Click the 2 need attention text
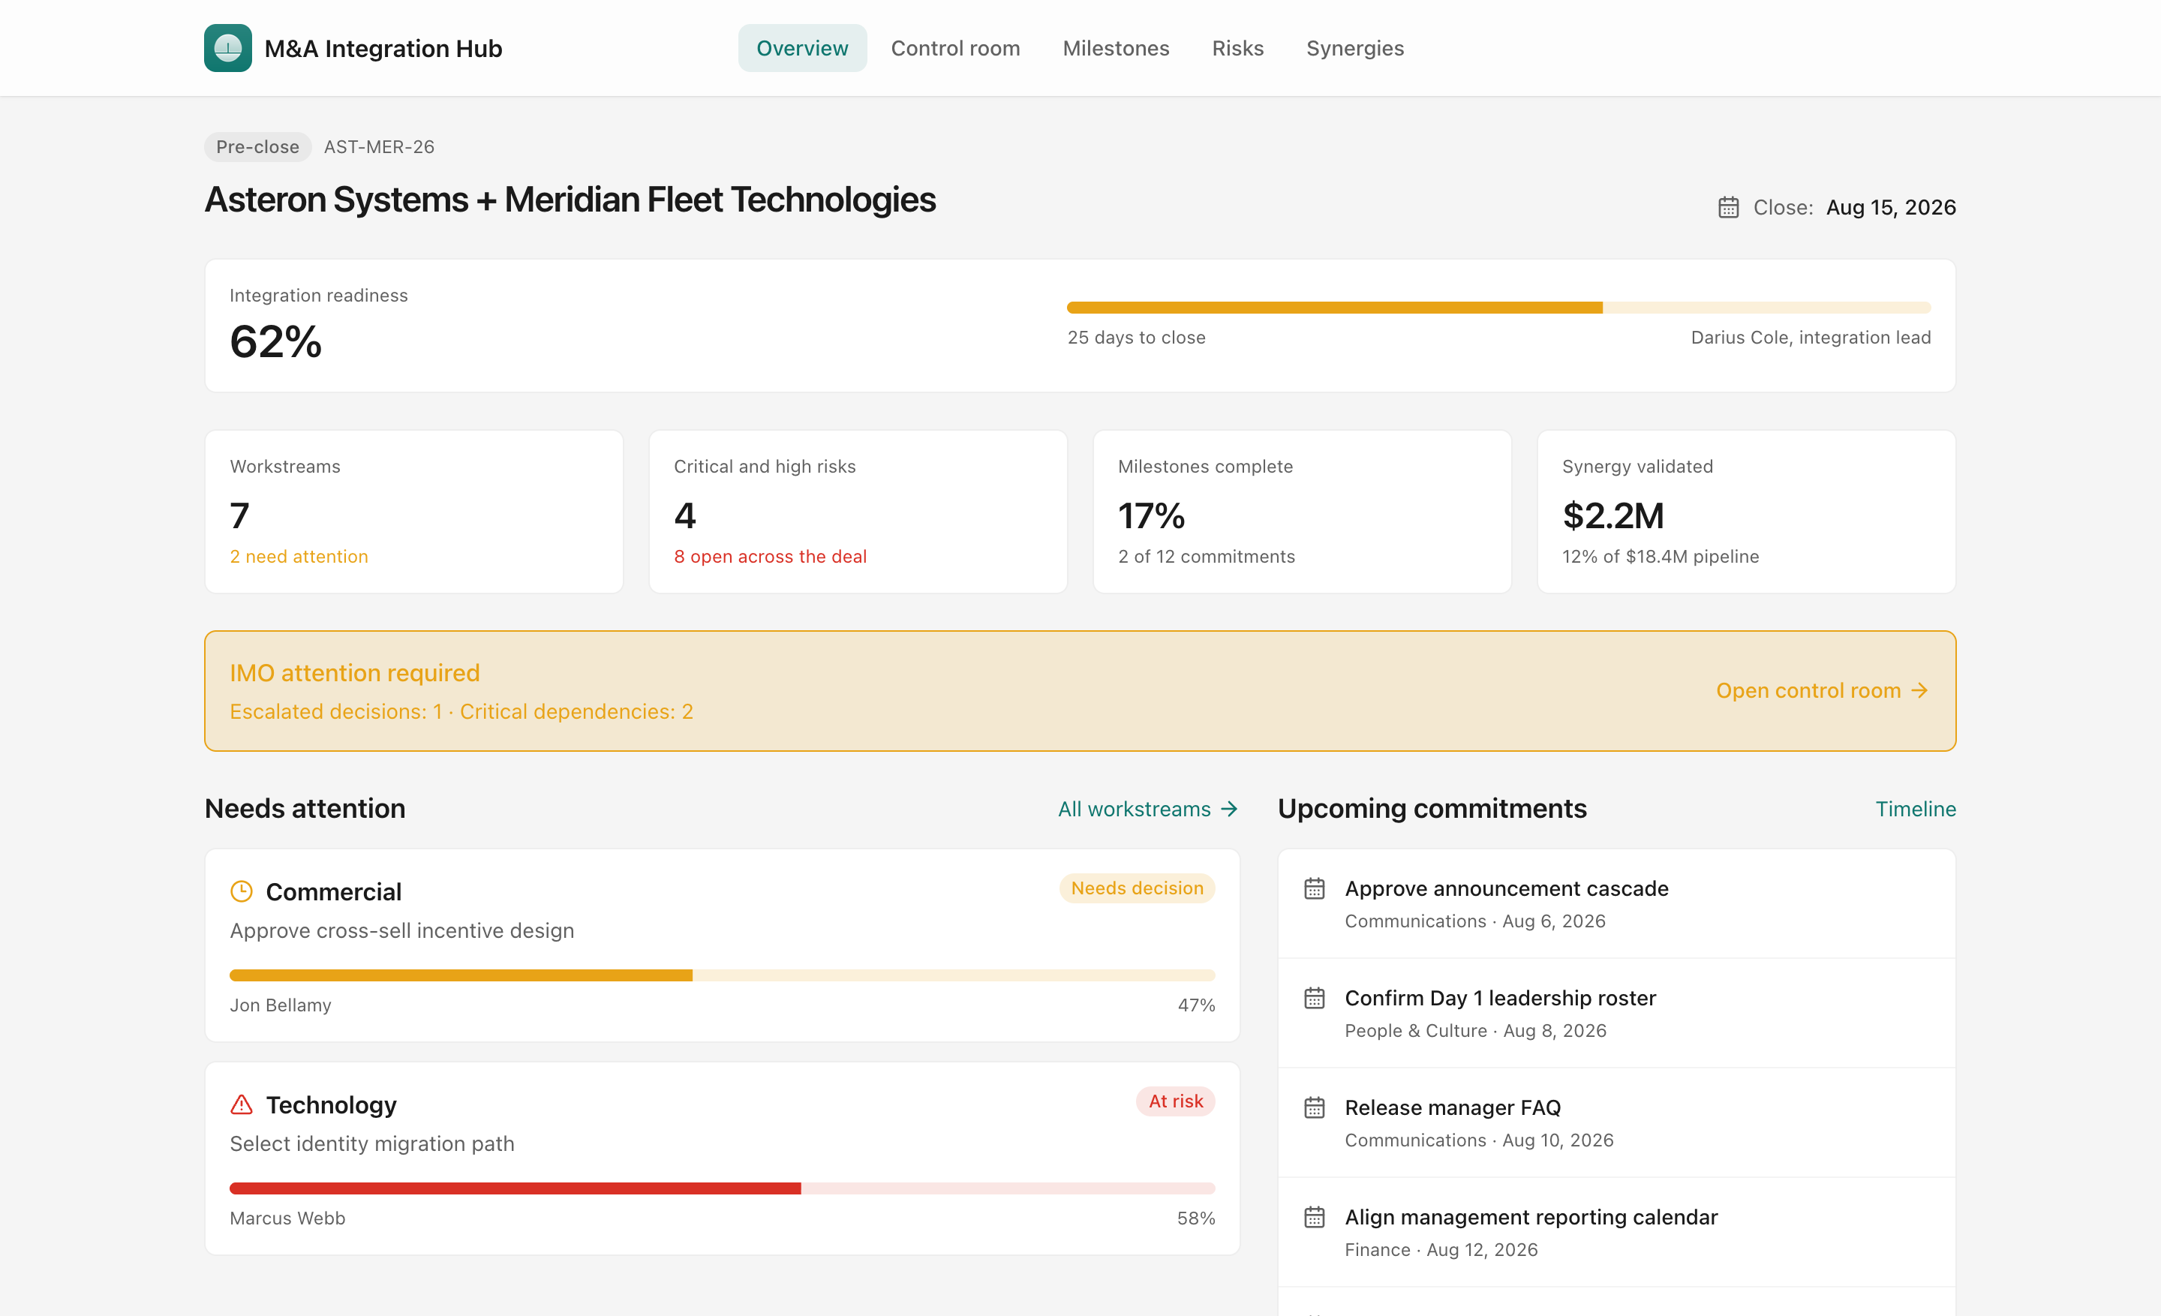This screenshot has height=1316, width=2161. pos(299,557)
